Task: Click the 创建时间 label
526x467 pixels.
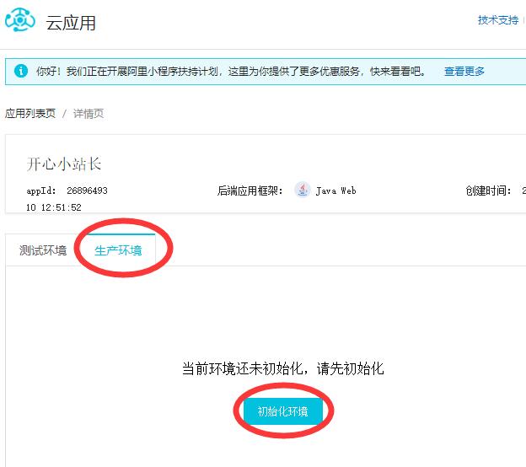Action: point(488,191)
